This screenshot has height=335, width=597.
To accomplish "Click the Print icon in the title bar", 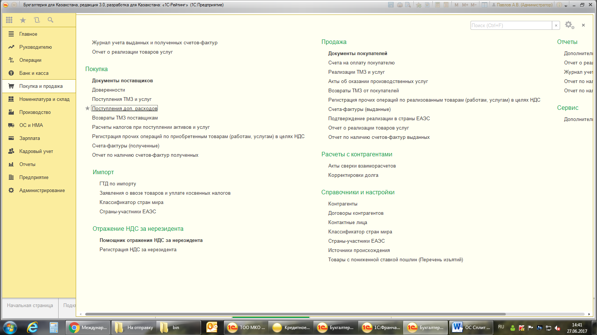I will point(400,5).
